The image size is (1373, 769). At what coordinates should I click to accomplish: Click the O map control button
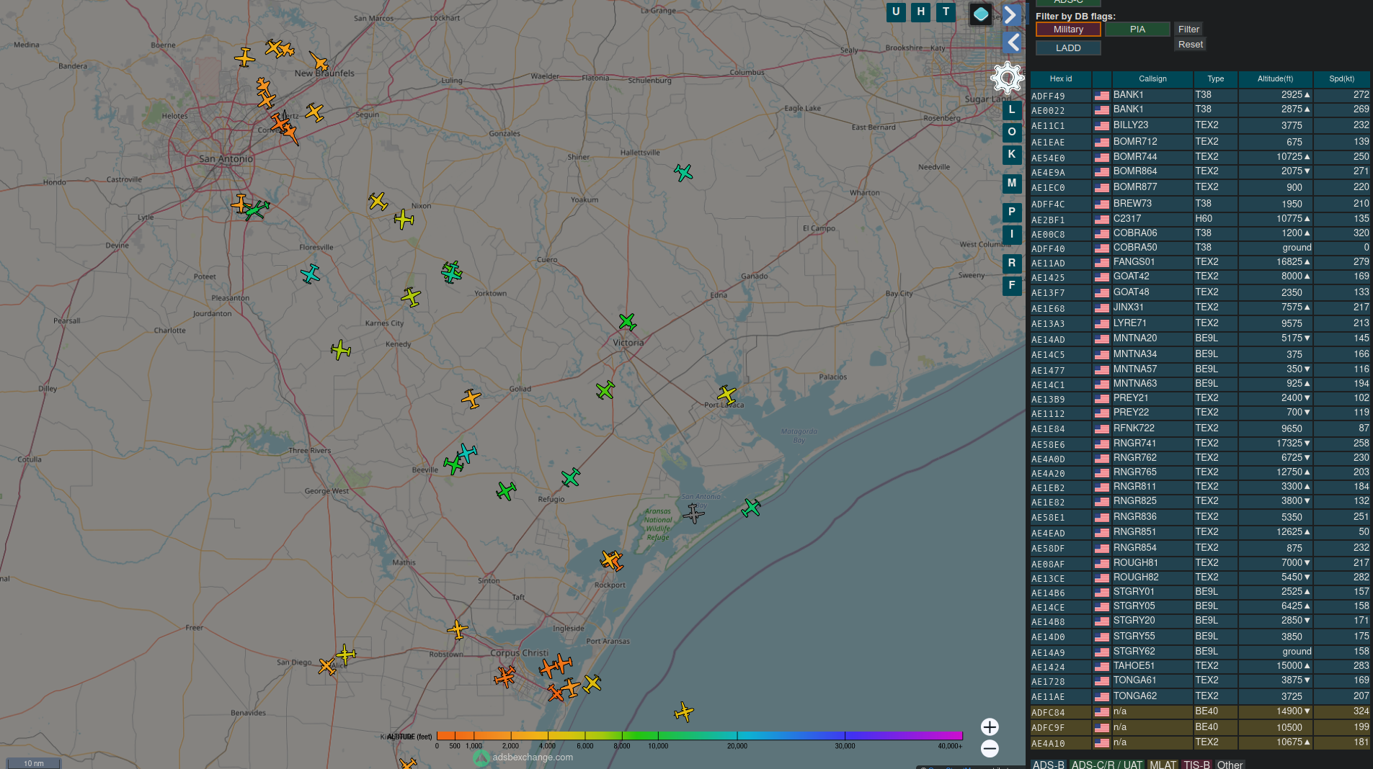(x=1012, y=132)
